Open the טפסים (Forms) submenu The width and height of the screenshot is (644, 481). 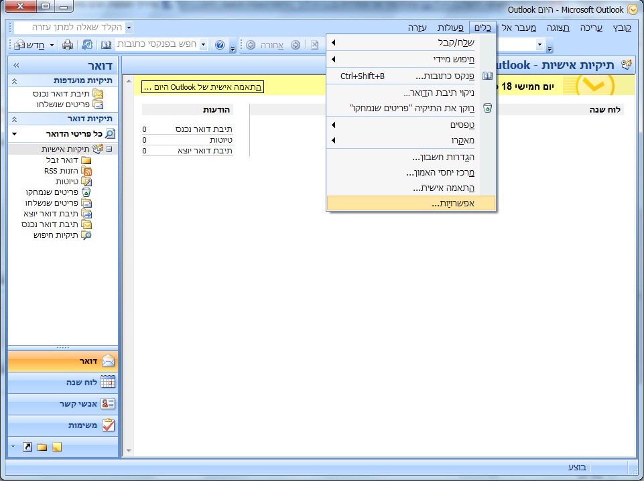coord(411,125)
